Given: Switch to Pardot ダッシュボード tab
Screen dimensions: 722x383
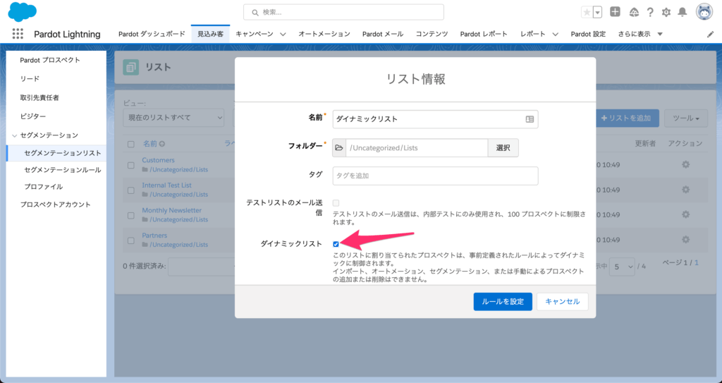Looking at the screenshot, I should [152, 34].
